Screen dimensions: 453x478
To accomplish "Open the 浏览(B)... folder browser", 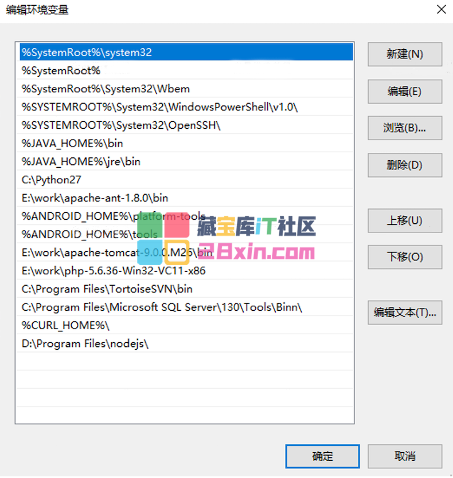I will click(404, 128).
